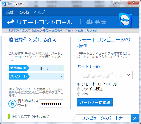This screenshot has width=141, height=124.
Task: Click the 遠隔操作を受ける許可 heading
Action: 33,40
